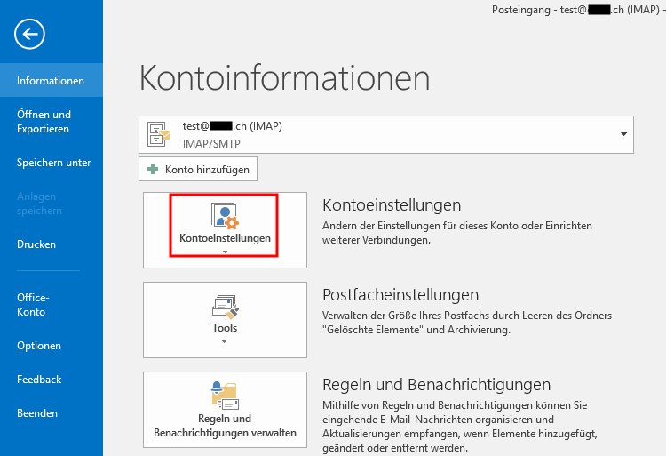This screenshot has height=456, width=666.
Task: Click the account dropdown arrow
Action: point(623,134)
